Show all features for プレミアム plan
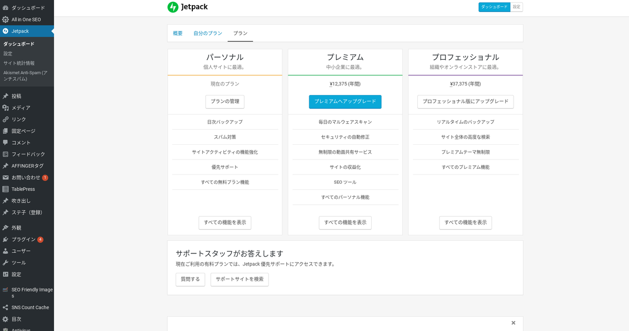The height and width of the screenshot is (331, 629). pyautogui.click(x=345, y=222)
